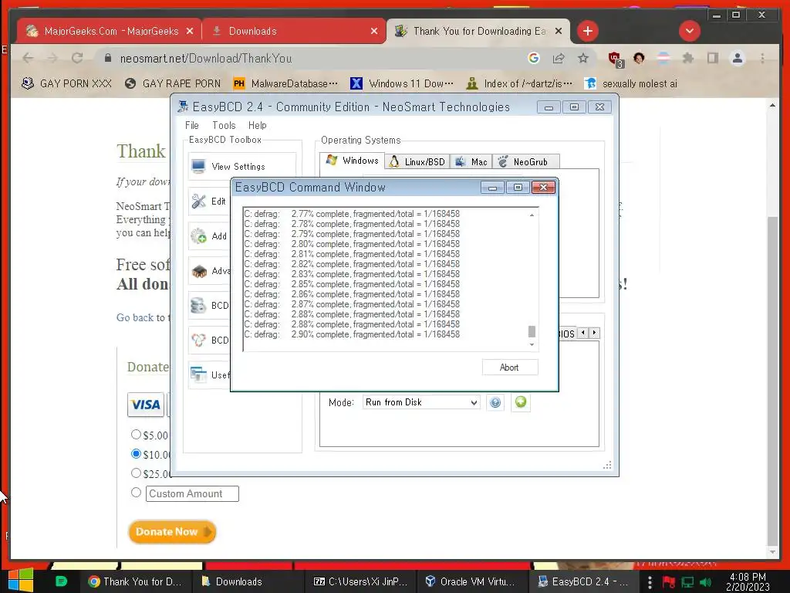Screen dimensions: 790x593
Task: Bookmark this page with the star icon
Action: [583, 59]
